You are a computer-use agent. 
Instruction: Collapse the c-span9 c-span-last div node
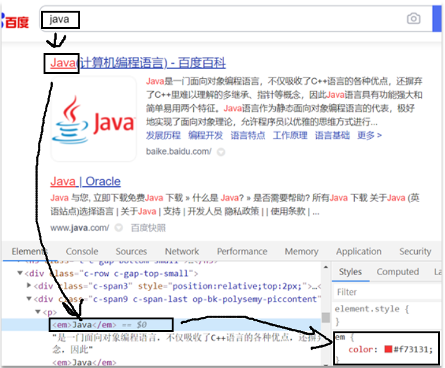click(x=29, y=299)
